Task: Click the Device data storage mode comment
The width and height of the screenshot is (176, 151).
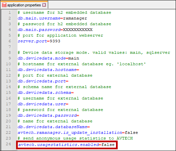Action: 94,52
